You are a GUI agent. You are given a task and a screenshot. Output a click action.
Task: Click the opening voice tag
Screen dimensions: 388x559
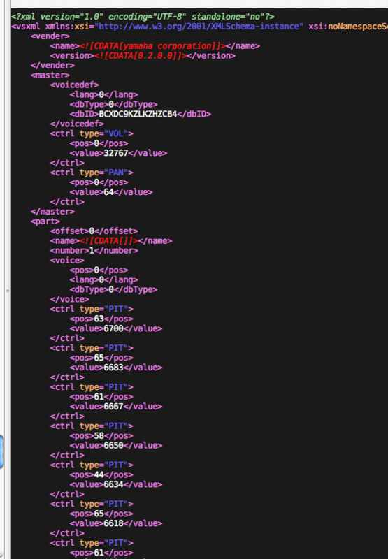pos(67,260)
